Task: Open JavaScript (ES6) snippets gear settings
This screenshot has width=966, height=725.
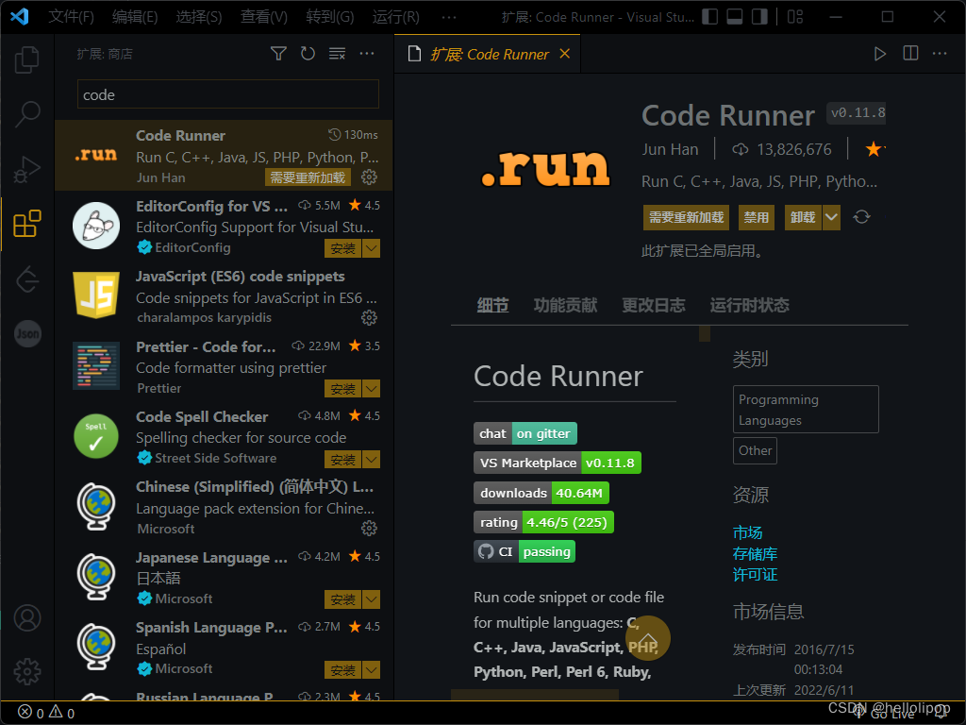Action: [369, 317]
